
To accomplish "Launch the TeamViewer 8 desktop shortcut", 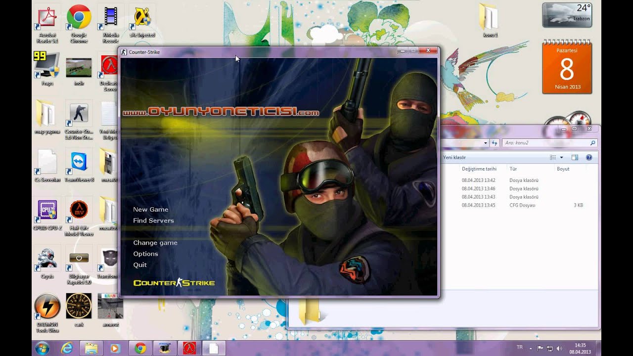I will click(x=79, y=166).
